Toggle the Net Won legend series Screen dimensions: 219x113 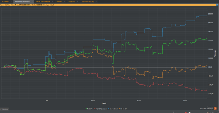pyautogui.click(x=89, y=109)
